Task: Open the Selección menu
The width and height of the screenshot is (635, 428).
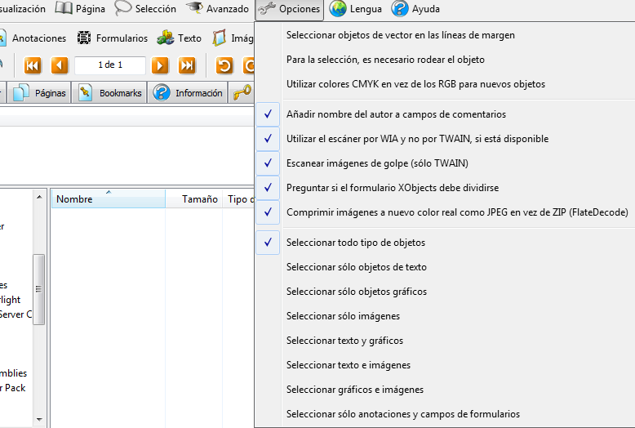Action: [145, 9]
